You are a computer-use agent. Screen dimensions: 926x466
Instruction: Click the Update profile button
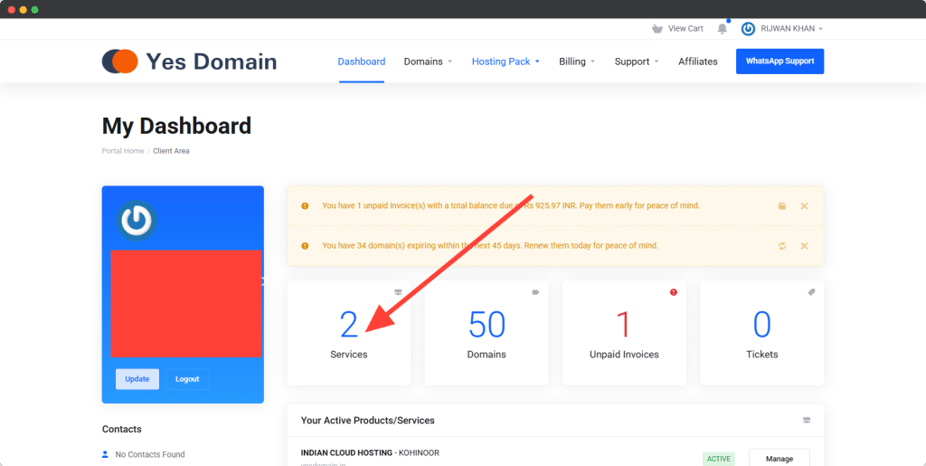click(137, 379)
